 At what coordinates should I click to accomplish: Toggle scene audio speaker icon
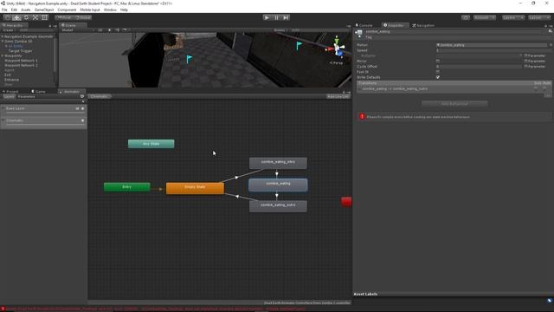point(117,30)
